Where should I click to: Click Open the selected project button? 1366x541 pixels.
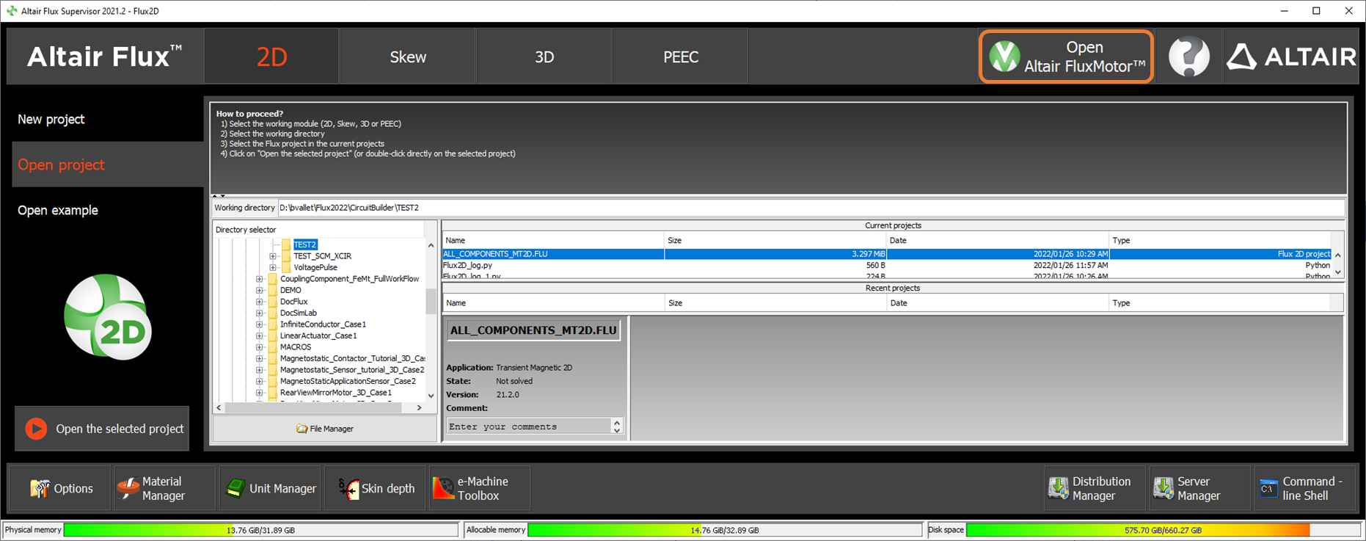tap(102, 429)
